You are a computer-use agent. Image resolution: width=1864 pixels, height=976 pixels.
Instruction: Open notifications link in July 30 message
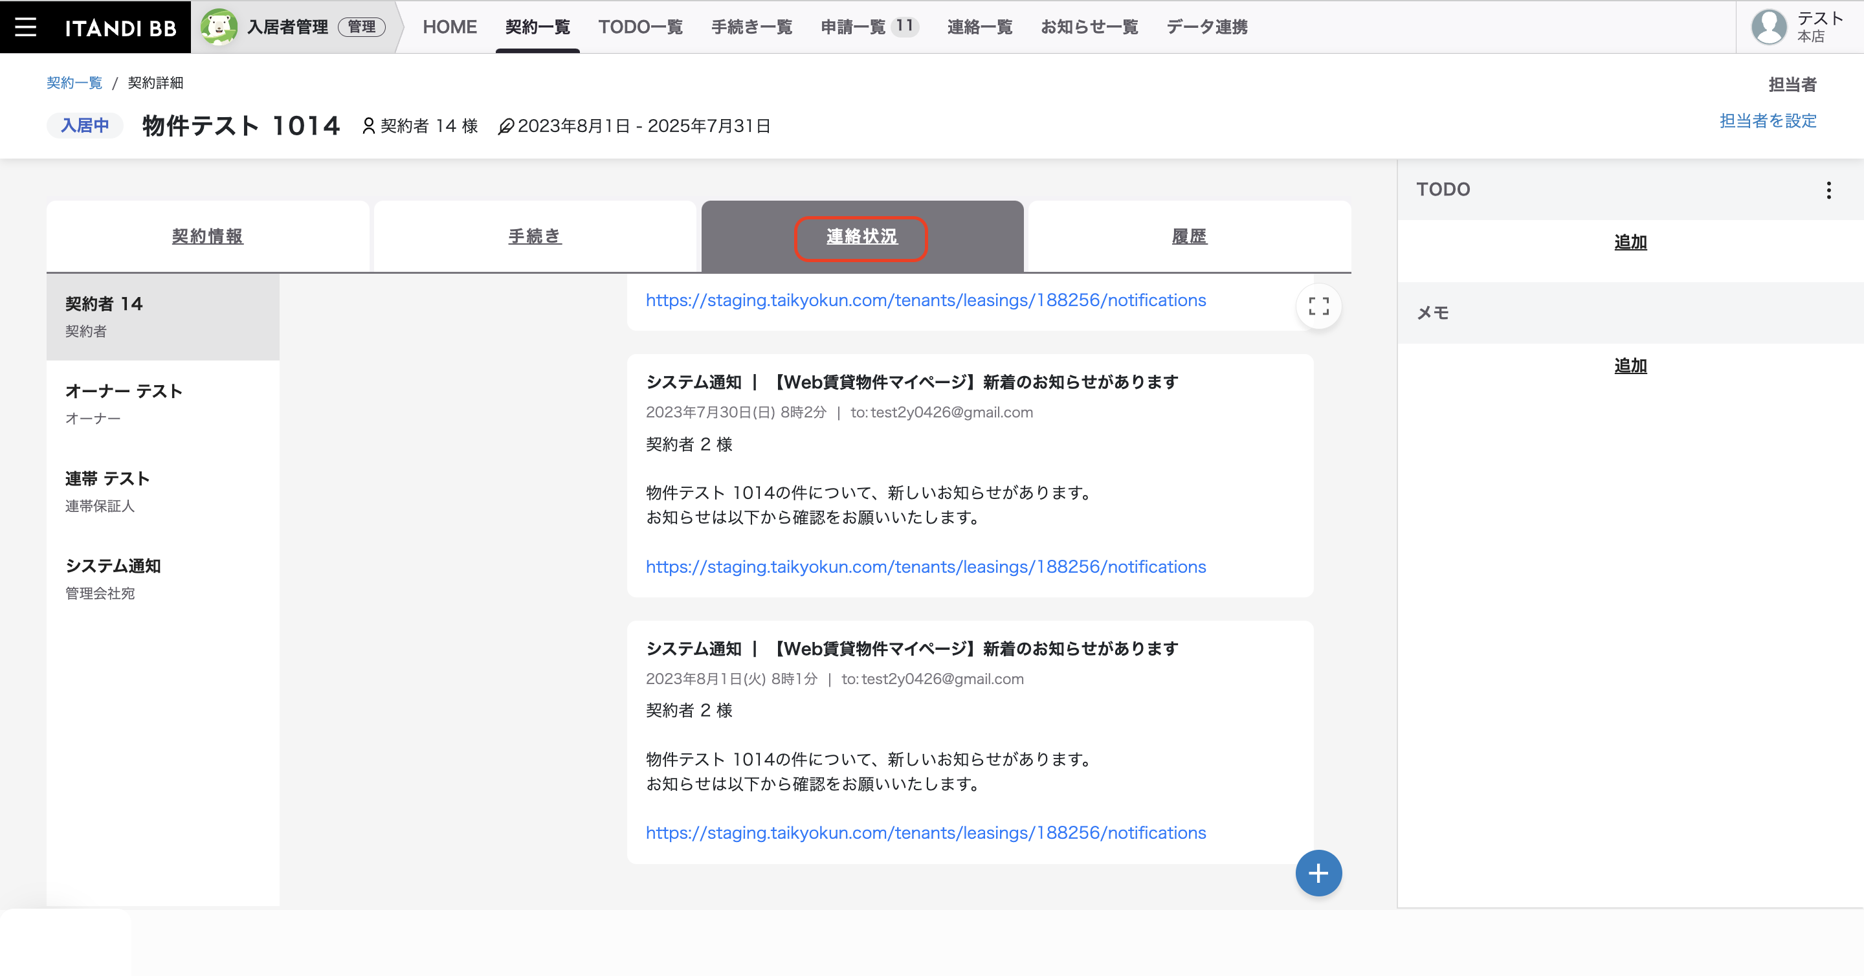(926, 566)
